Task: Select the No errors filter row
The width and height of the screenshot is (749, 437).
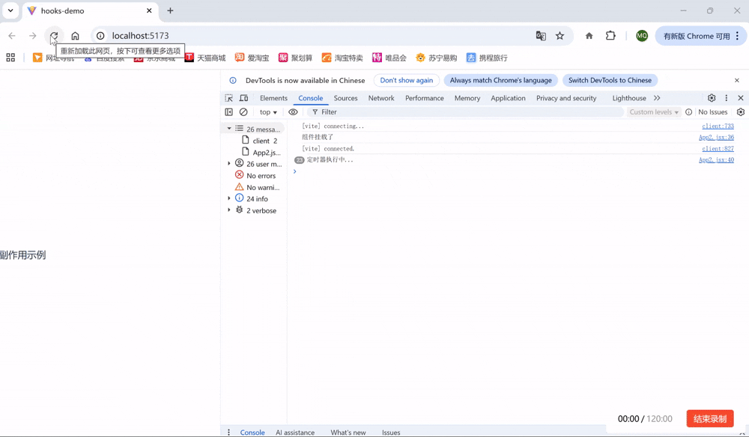Action: click(x=255, y=176)
